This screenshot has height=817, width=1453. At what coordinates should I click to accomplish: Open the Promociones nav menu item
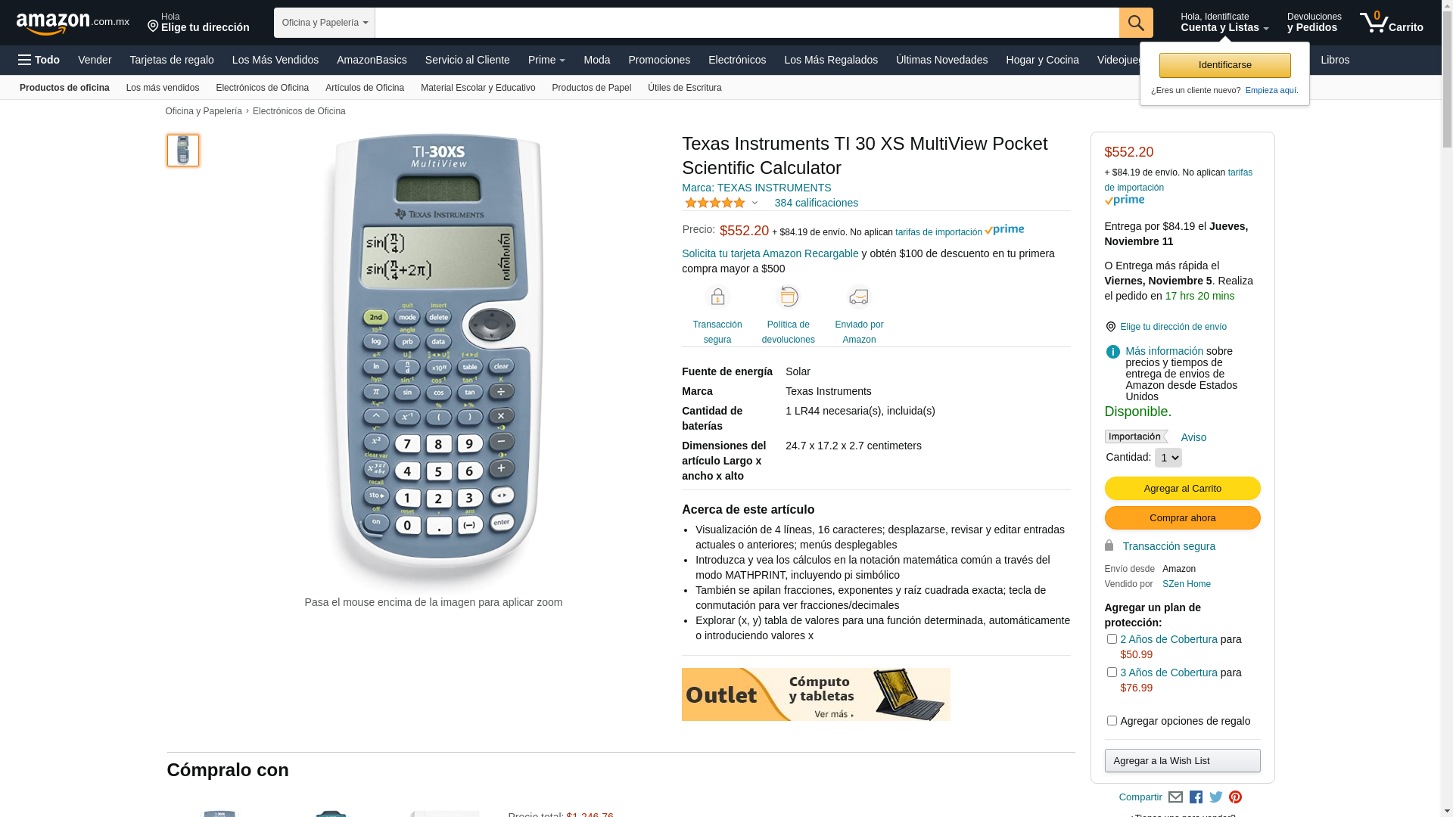point(659,60)
